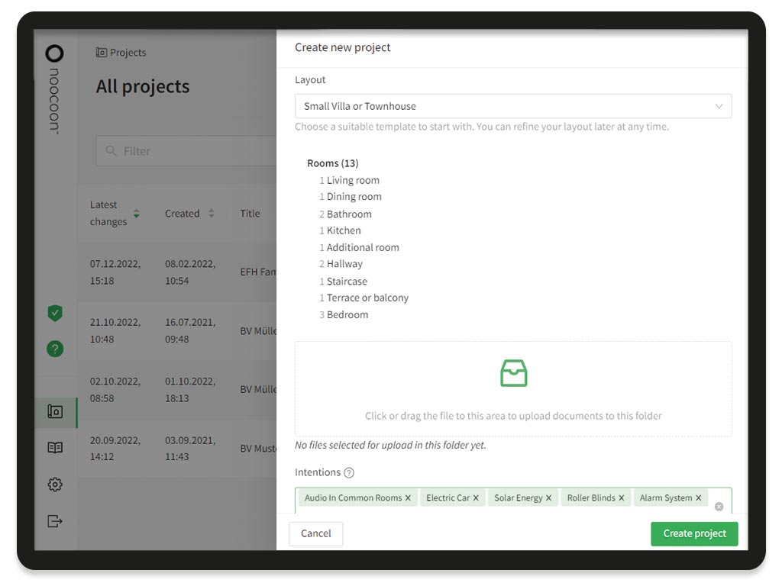Open the projects icon in sidebar
Viewport: 782px width, 586px height.
[x=55, y=411]
